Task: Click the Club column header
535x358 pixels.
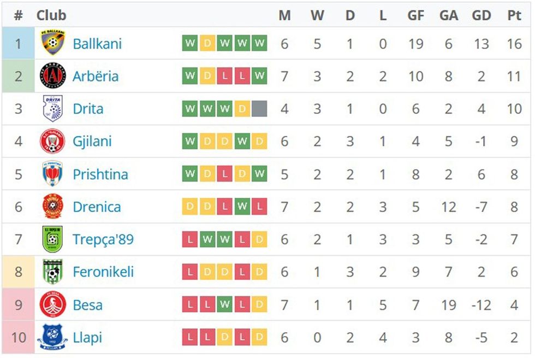Action: tap(51, 15)
